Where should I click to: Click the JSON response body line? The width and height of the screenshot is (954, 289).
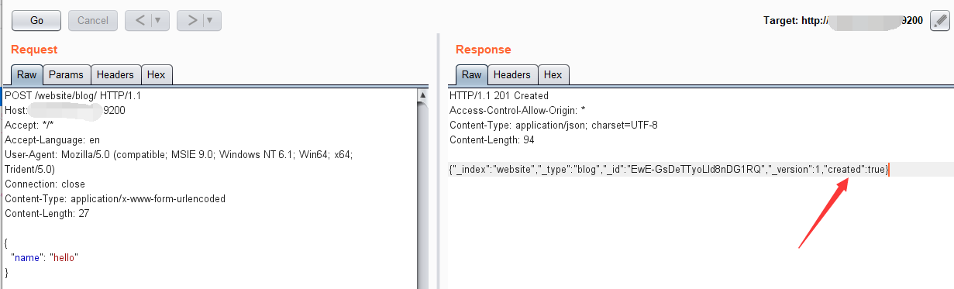668,169
